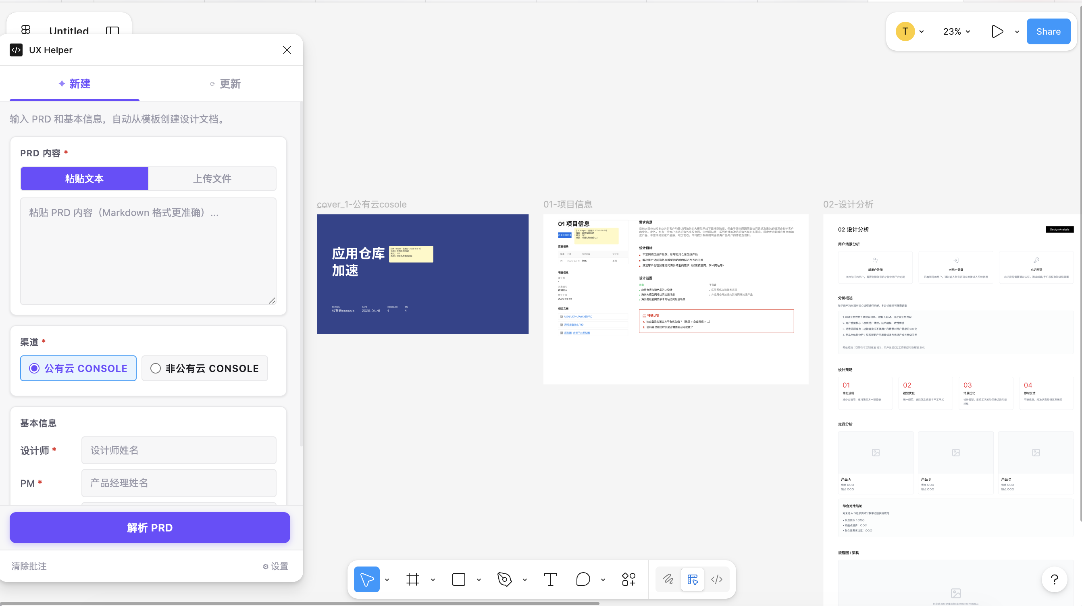The height and width of the screenshot is (606, 1082).
Task: Close the UX Helper plugin panel
Action: click(287, 50)
